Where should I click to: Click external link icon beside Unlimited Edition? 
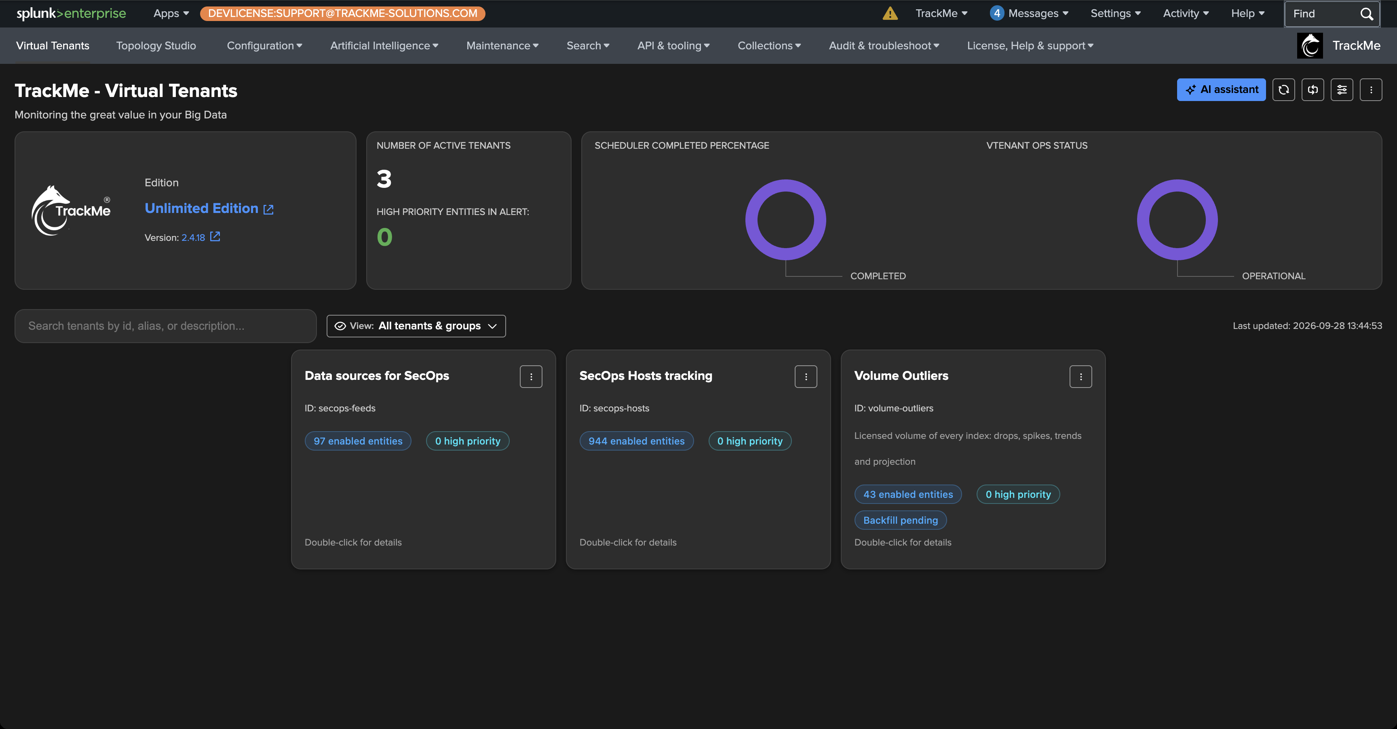268,209
